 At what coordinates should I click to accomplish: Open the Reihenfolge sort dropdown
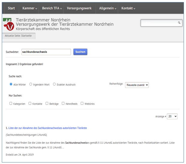137,85
